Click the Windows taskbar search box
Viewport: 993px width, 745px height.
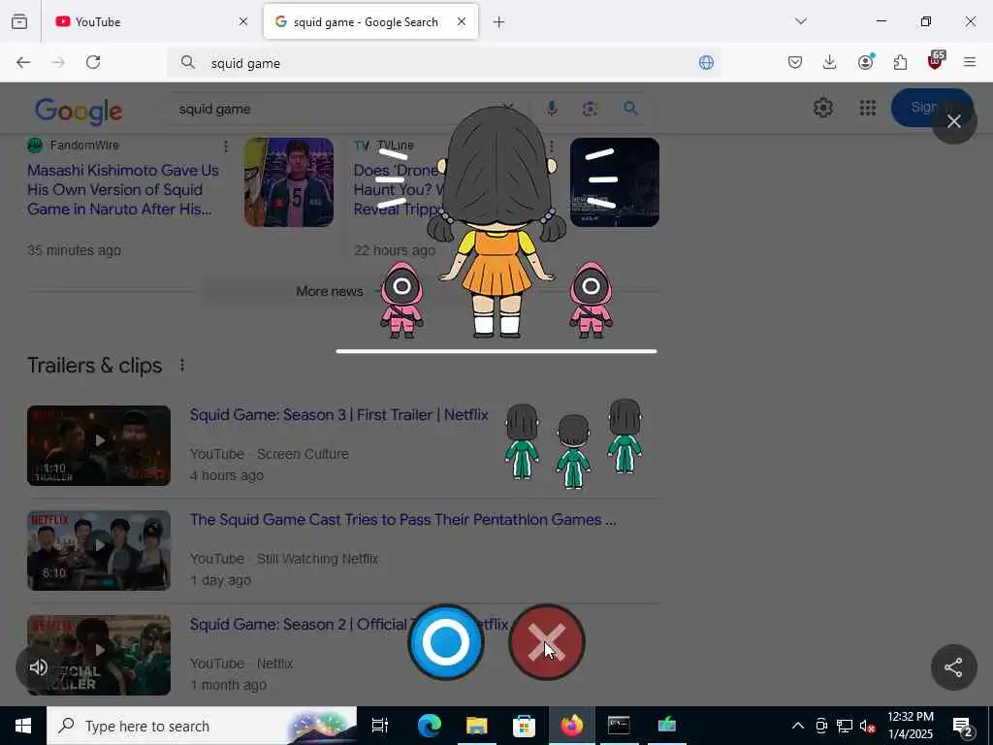pos(202,726)
